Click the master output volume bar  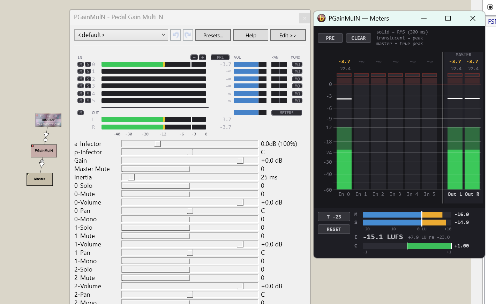point(250,113)
